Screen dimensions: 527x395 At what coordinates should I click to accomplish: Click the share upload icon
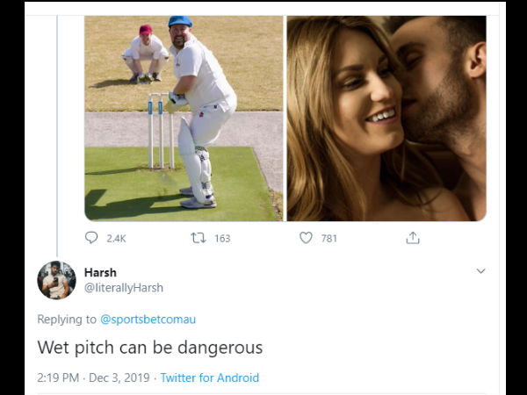pos(413,238)
